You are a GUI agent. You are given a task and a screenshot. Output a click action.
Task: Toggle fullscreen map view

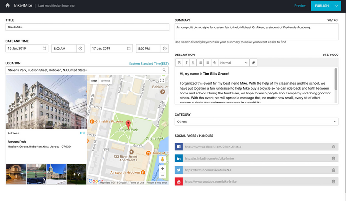pyautogui.click(x=162, y=80)
